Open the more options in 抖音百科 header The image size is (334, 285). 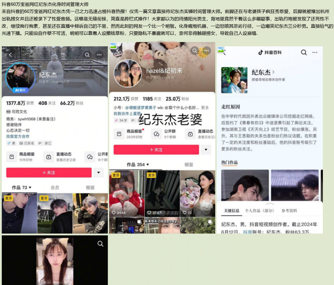coord(315,52)
